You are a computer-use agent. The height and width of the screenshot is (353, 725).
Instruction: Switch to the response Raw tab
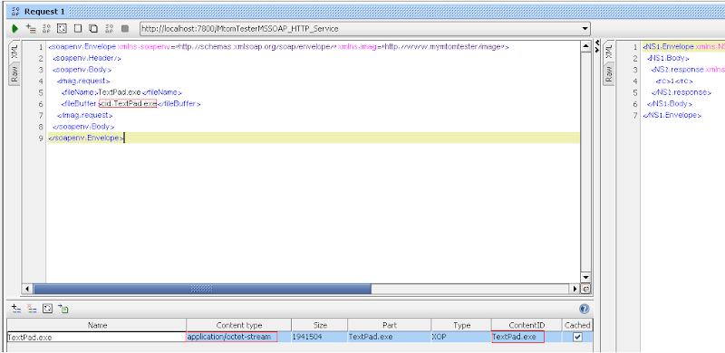click(609, 74)
